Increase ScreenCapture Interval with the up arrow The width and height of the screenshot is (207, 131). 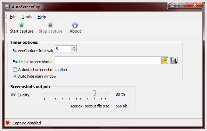pos(74,47)
